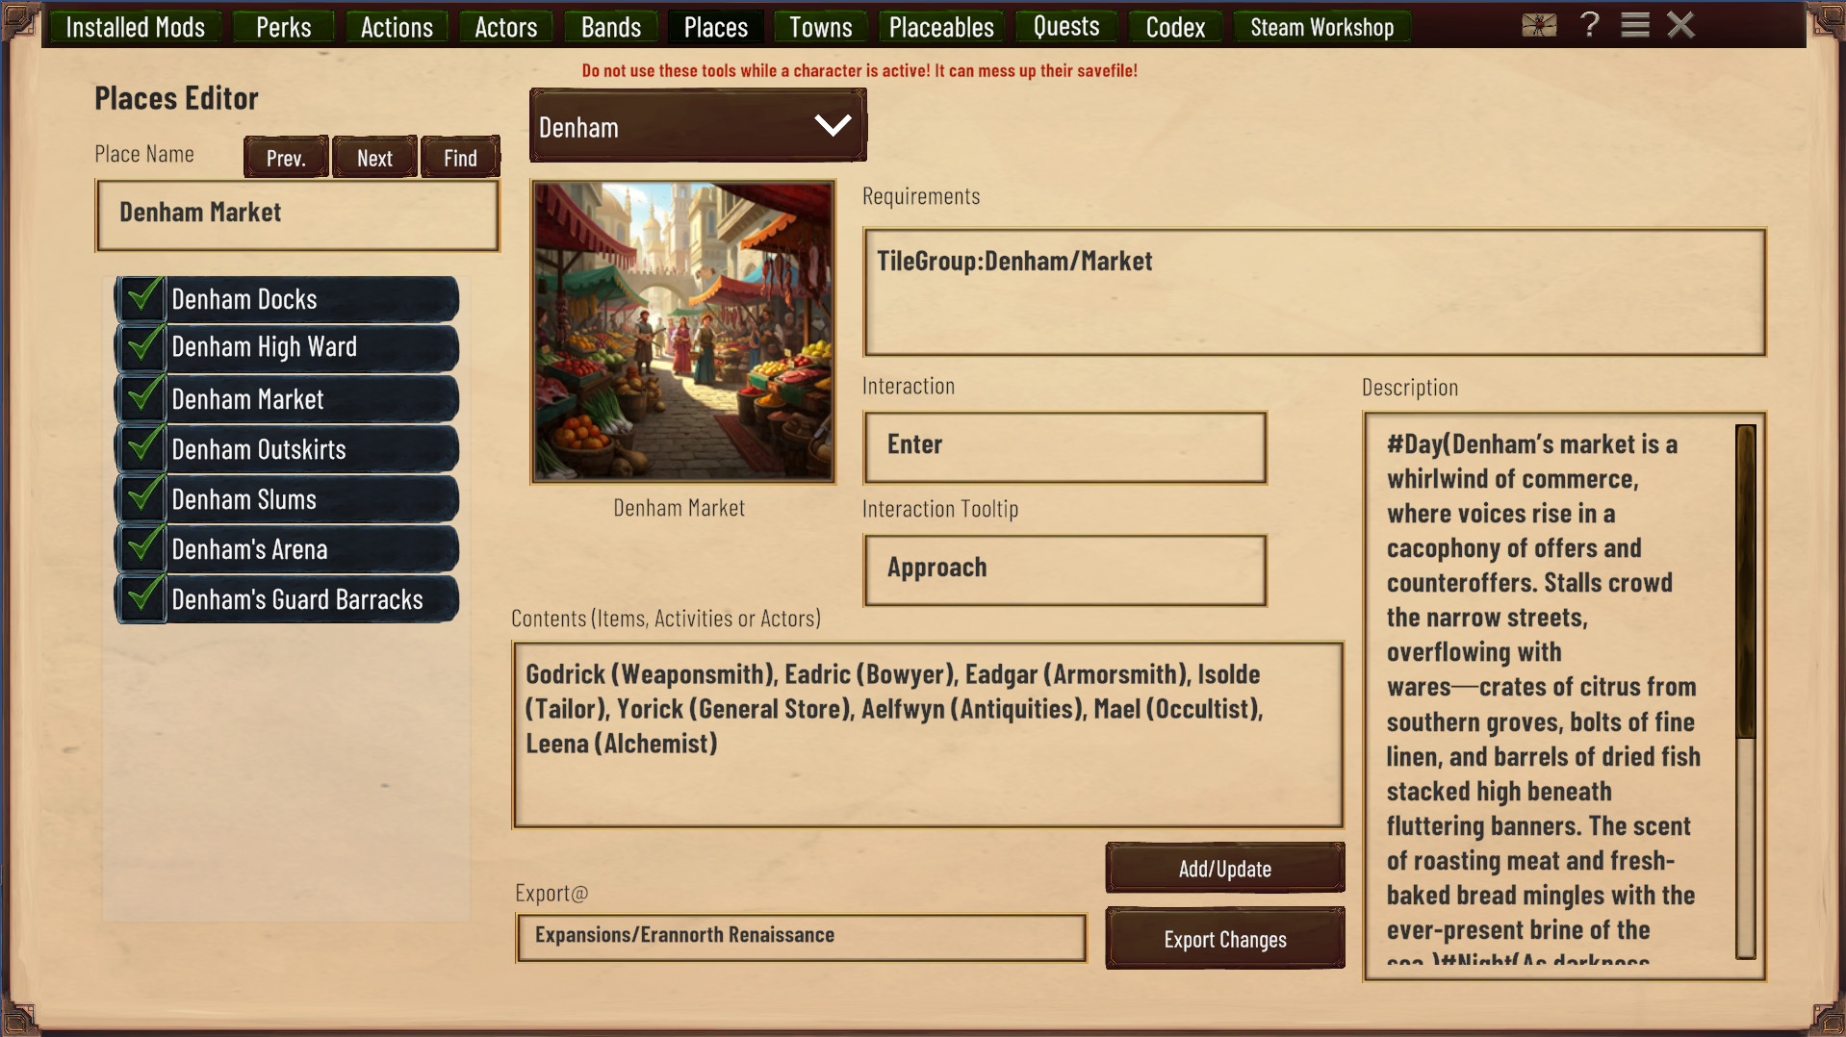This screenshot has width=1846, height=1037.
Task: Click the Export Changes button
Action: click(x=1225, y=939)
